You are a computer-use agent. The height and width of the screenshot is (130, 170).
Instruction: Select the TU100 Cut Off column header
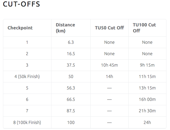pyautogui.click(x=144, y=28)
